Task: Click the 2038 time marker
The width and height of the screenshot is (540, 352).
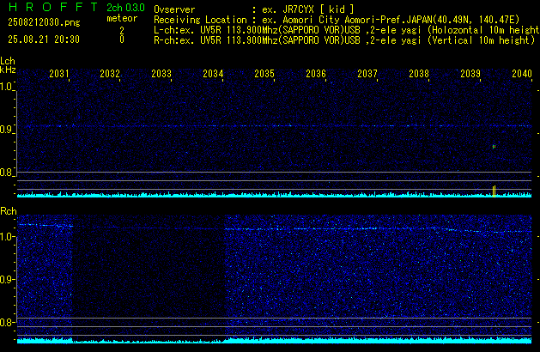Action: coord(419,74)
